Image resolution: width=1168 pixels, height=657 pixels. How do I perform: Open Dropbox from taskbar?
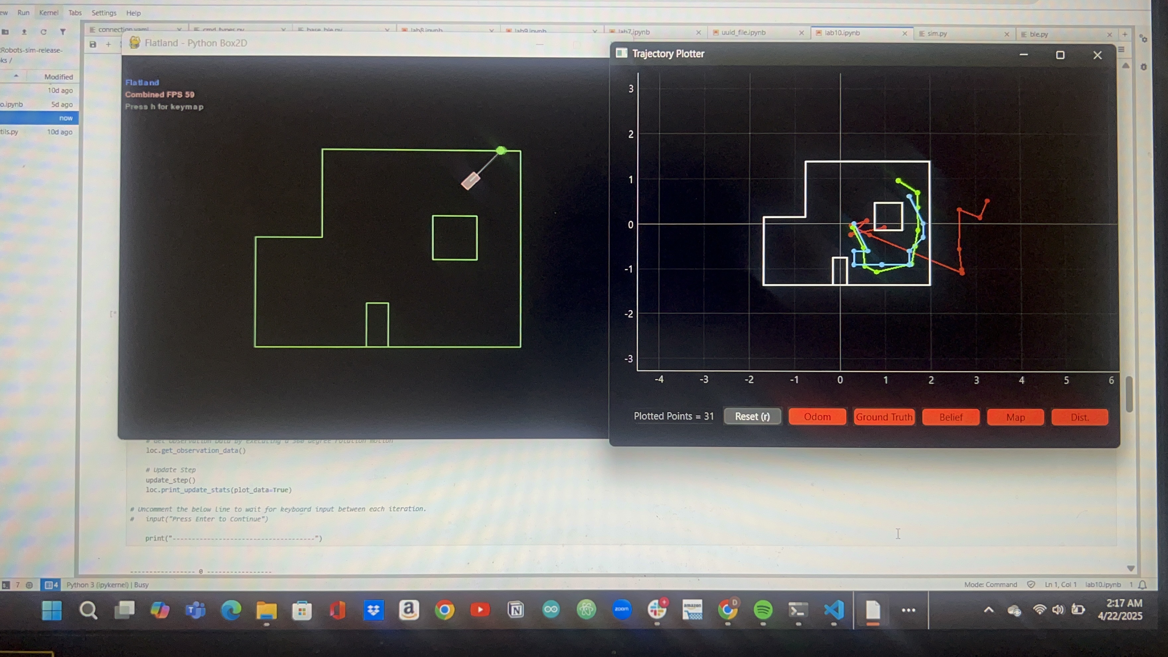pyautogui.click(x=373, y=610)
